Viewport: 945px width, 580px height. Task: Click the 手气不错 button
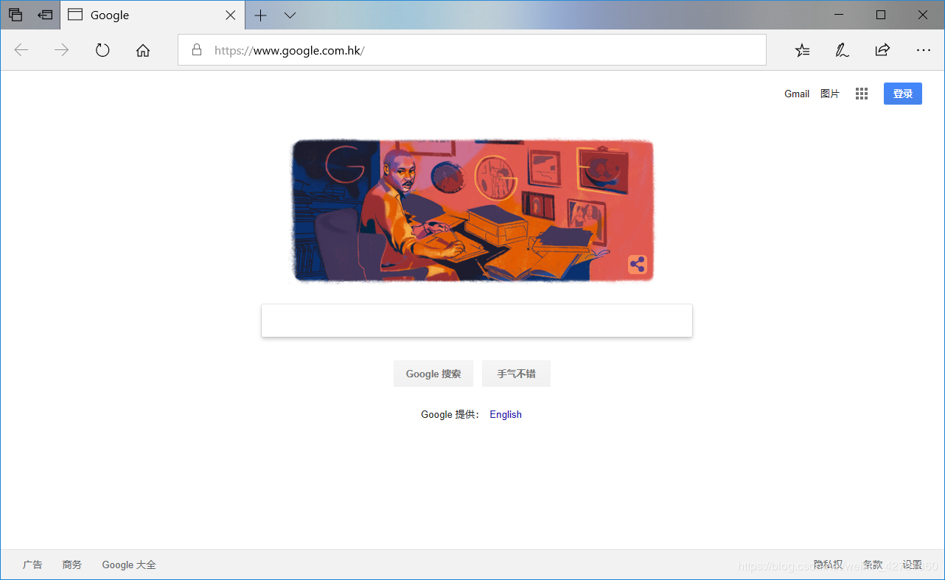point(516,374)
